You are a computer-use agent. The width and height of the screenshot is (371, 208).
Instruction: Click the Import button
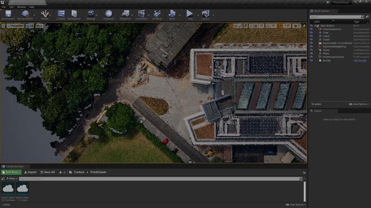[x=30, y=172]
